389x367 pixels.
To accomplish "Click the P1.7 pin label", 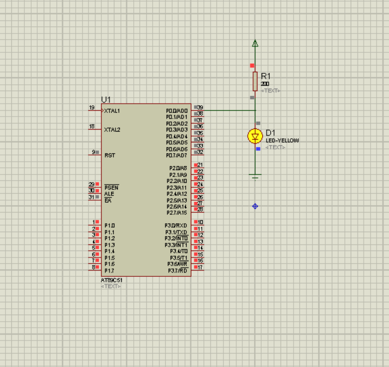I will [x=110, y=270].
